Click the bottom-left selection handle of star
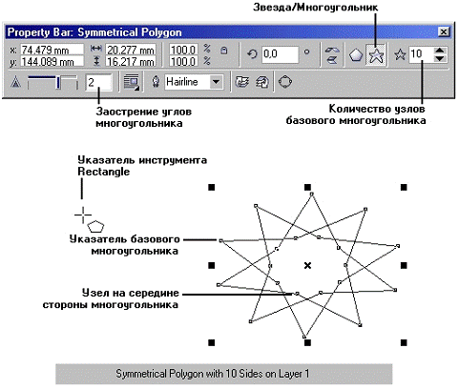The height and width of the screenshot is (389, 459). pos(212,342)
